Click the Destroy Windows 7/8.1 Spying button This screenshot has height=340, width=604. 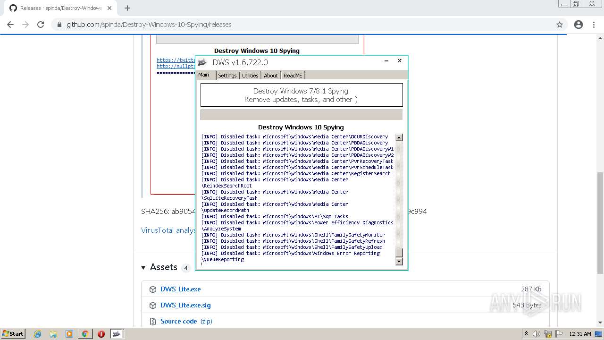[302, 95]
